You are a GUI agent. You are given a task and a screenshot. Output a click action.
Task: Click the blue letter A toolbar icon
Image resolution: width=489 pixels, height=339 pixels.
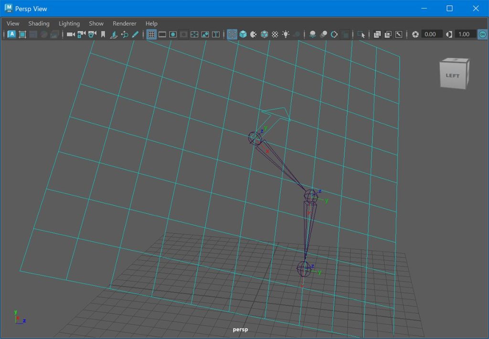pyautogui.click(x=11, y=34)
